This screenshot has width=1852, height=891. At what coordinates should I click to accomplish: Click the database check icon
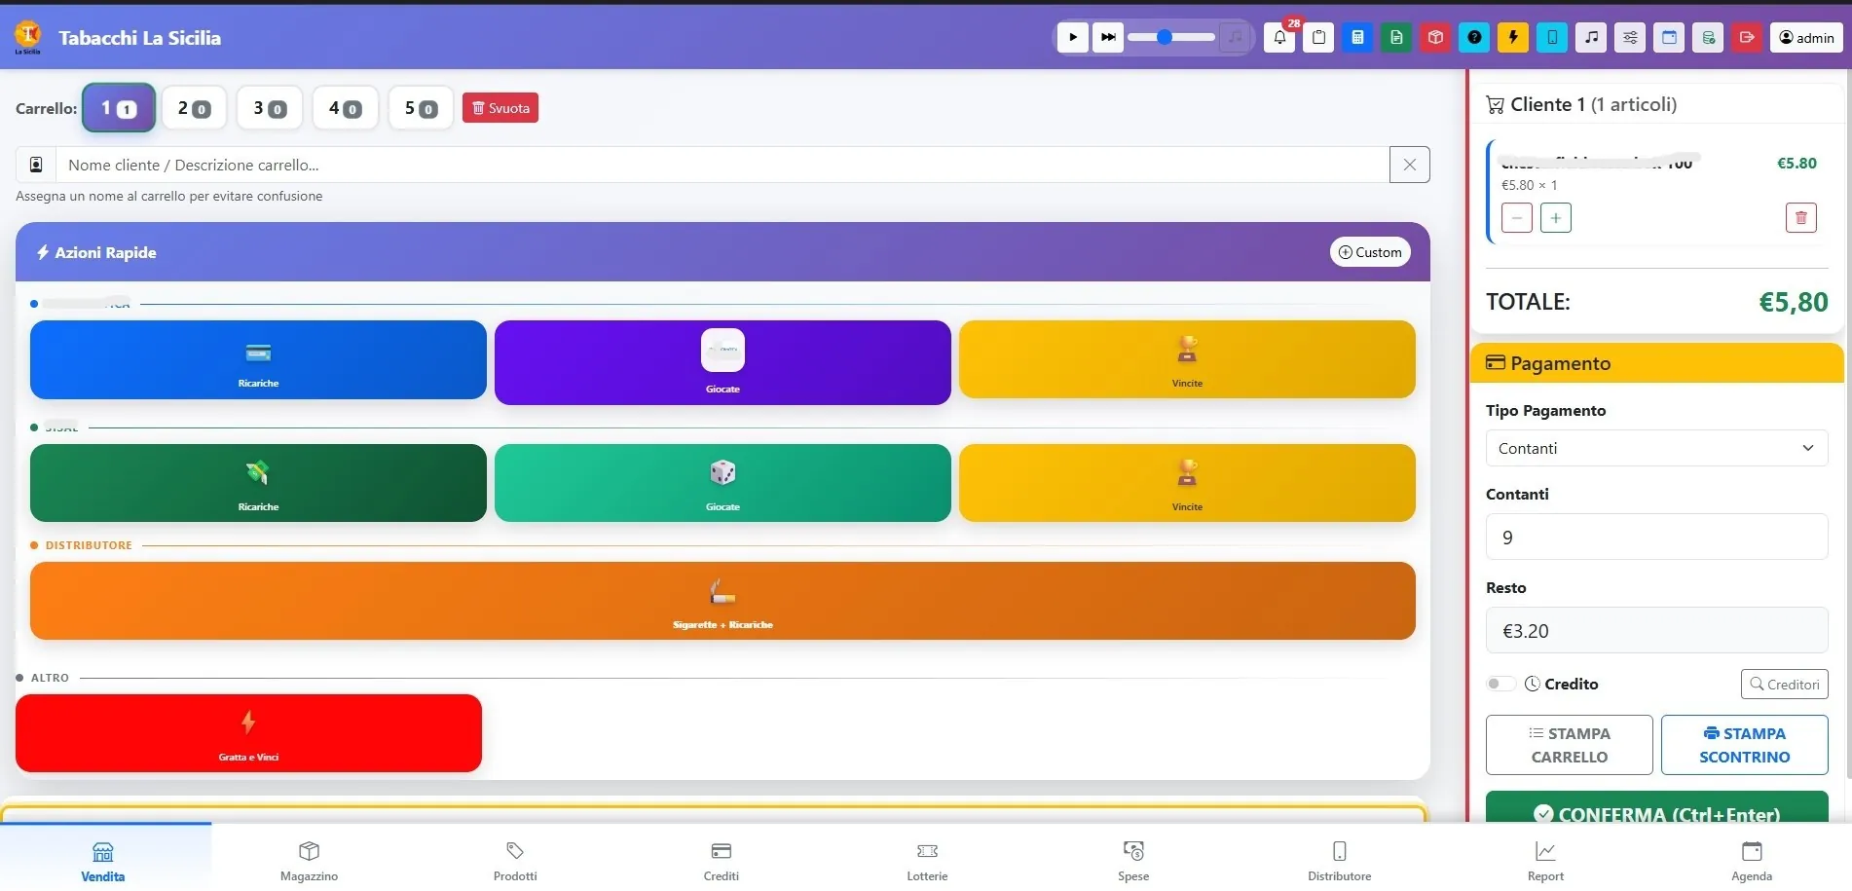click(1708, 38)
